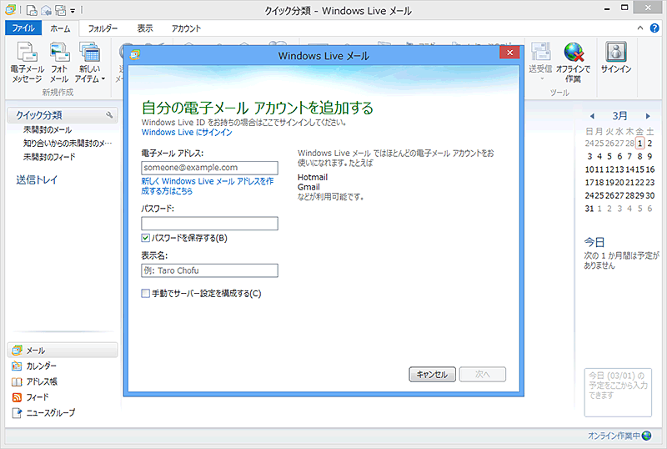This screenshot has height=449, width=667.
Task: Select today's date 1 in calendar
Action: pyautogui.click(x=640, y=144)
